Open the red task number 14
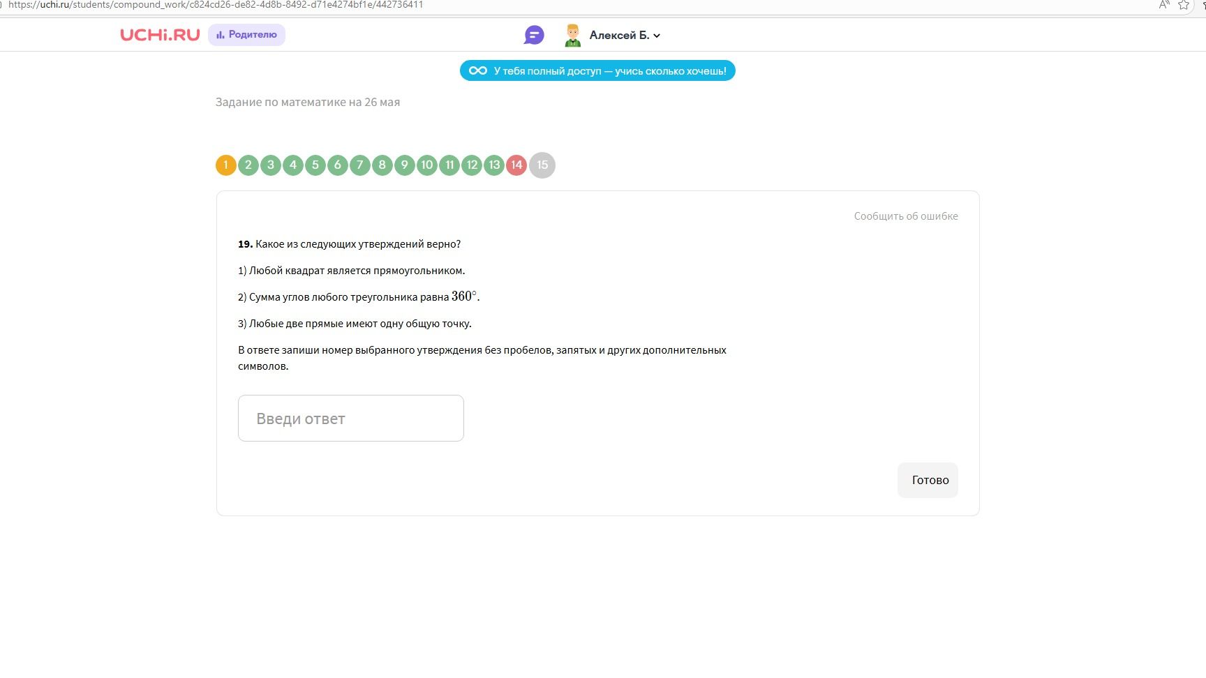 (x=516, y=165)
